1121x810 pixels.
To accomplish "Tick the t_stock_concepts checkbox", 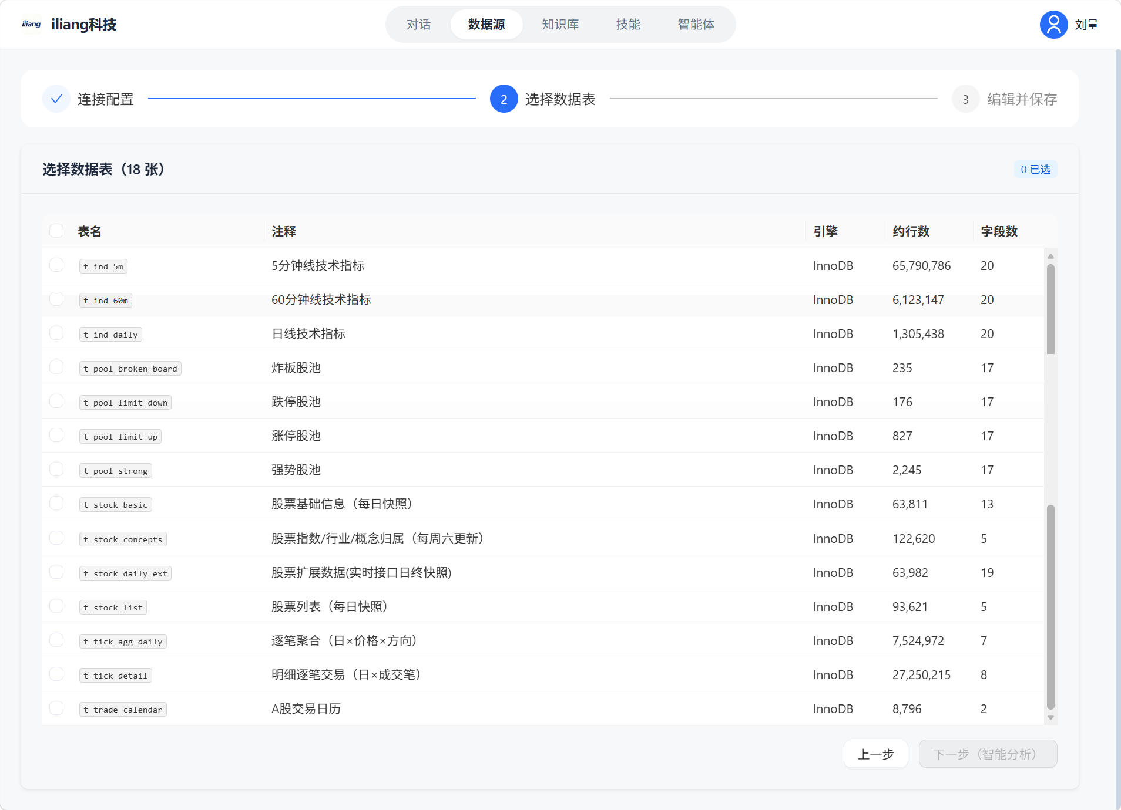I will click(56, 538).
